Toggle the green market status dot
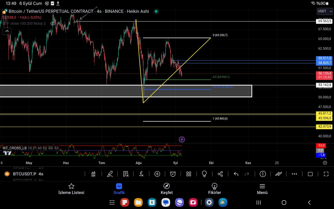The image size is (334, 209). pyautogui.click(x=156, y=11)
